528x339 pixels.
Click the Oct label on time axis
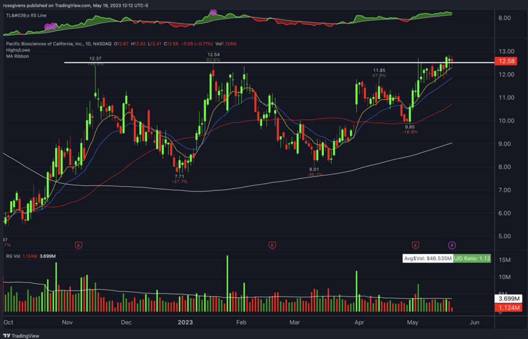click(x=8, y=322)
